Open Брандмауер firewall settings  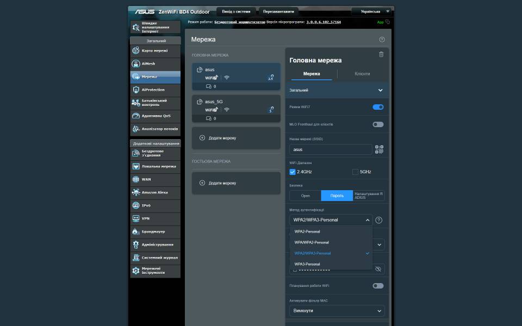[x=155, y=231]
